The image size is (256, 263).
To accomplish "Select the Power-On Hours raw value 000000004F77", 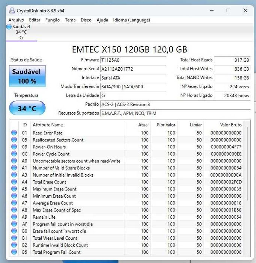I will 226,147.
